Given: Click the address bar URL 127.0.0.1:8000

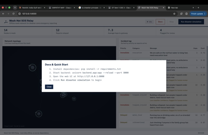Looking at the screenshot, I should pyautogui.click(x=29, y=14).
